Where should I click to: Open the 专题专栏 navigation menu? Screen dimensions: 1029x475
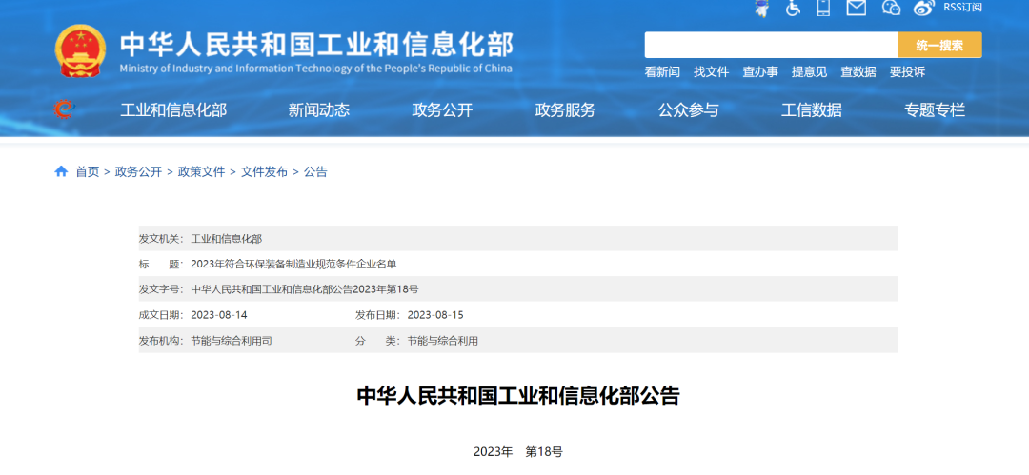(935, 110)
